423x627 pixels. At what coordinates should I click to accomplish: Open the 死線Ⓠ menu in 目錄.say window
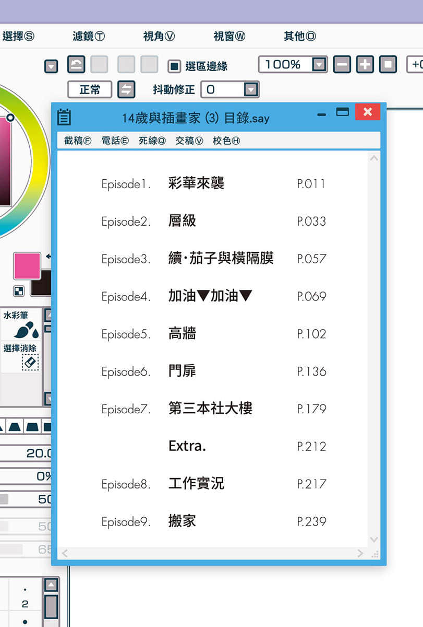point(152,141)
